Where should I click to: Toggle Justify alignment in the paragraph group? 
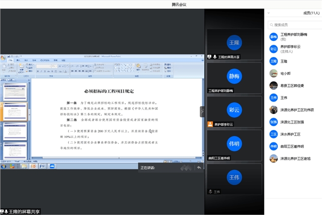(x=83, y=71)
